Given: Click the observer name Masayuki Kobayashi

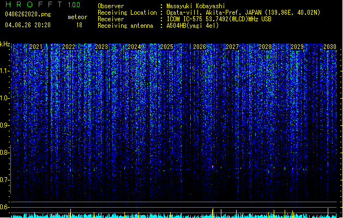Looking at the screenshot, I should [x=196, y=6].
